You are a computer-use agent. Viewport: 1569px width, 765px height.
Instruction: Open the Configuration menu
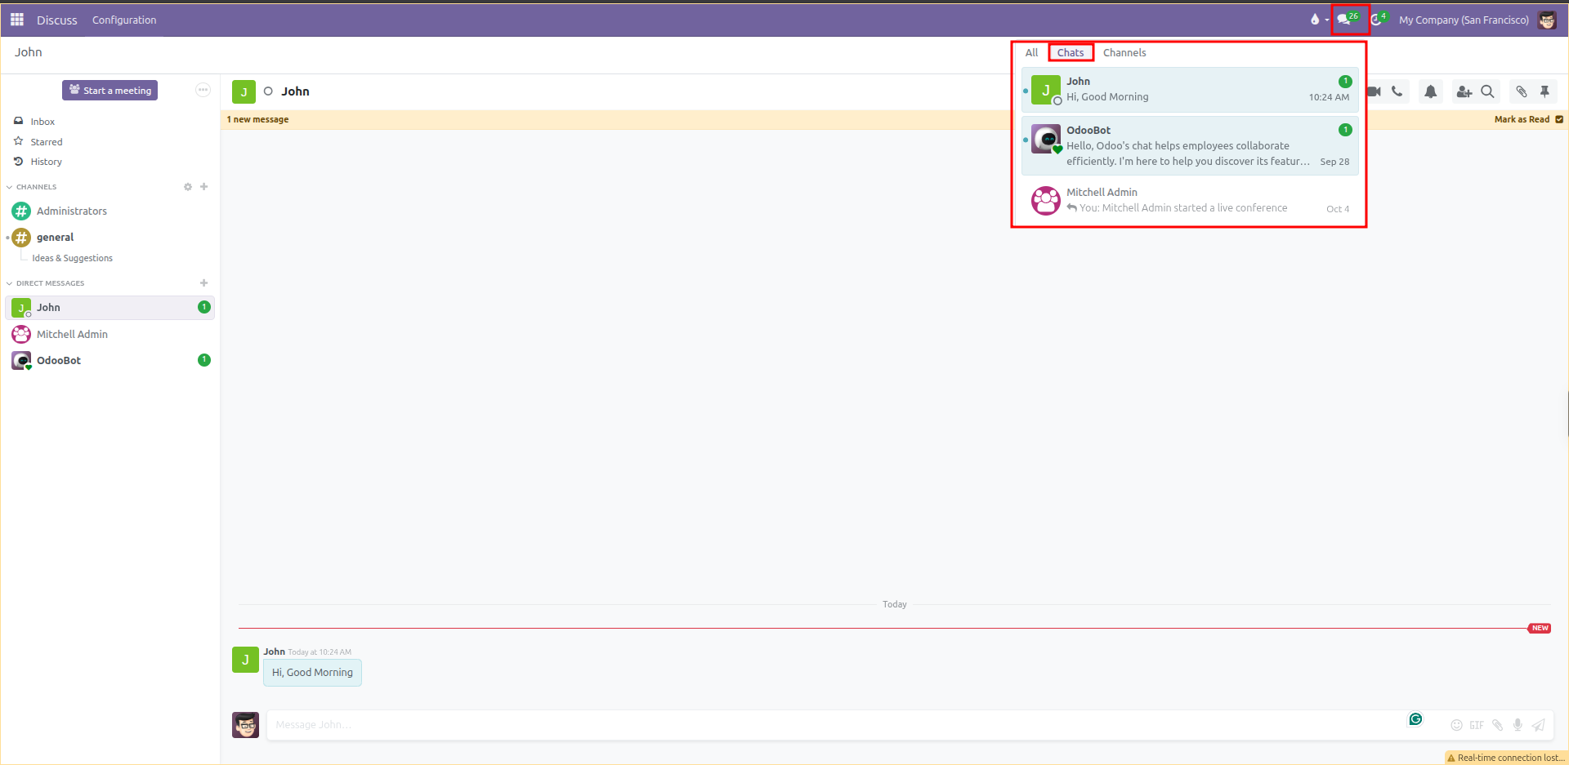[x=124, y=20]
